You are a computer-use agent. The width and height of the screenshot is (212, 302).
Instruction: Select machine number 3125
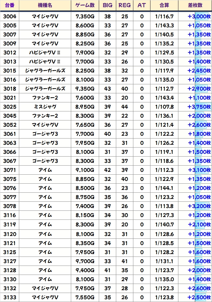pyautogui.click(x=10, y=252)
